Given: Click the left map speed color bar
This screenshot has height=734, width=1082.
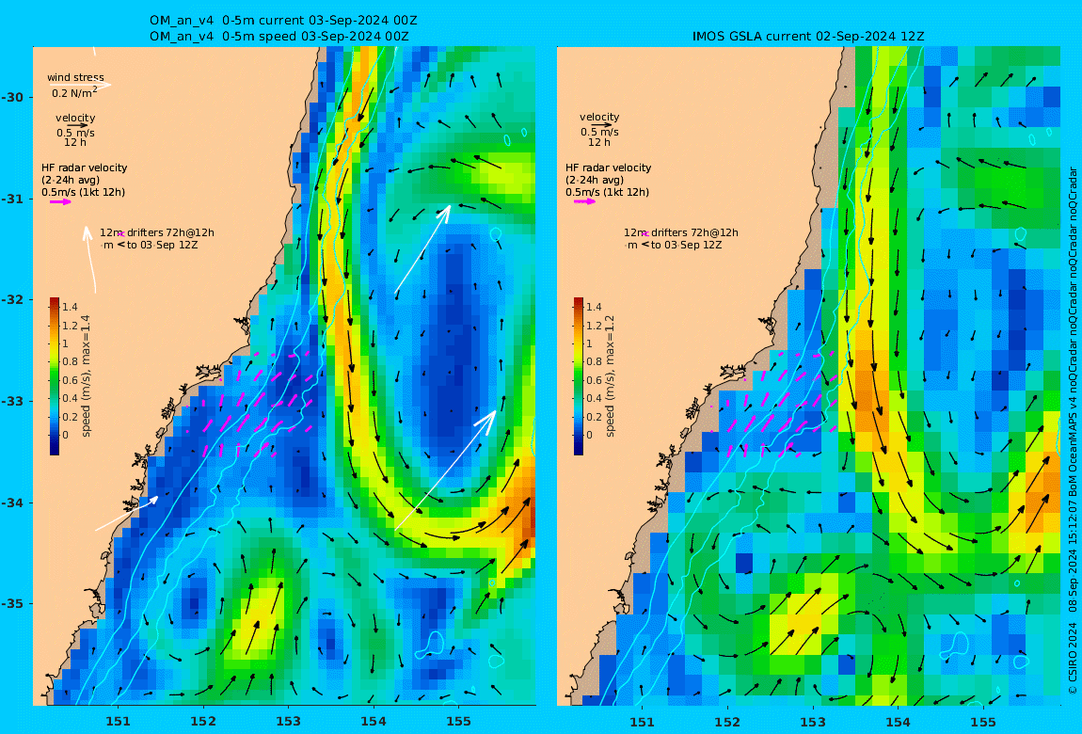Looking at the screenshot, I should tap(55, 376).
